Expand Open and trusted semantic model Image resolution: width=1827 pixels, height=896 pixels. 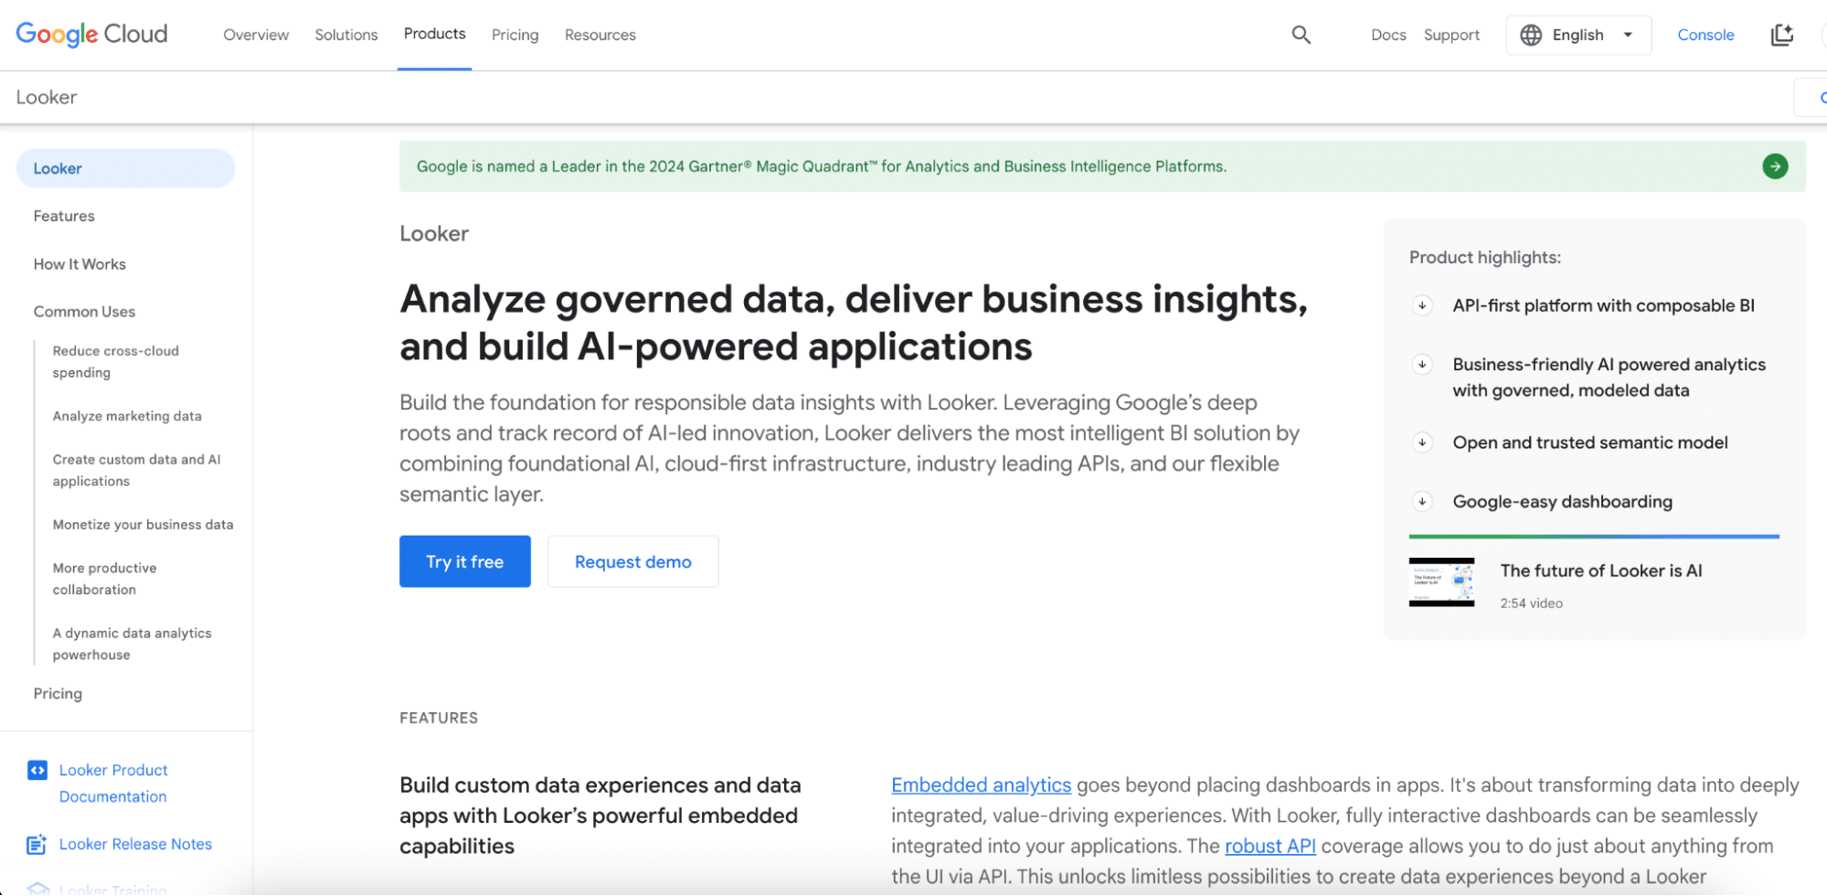pyautogui.click(x=1422, y=443)
